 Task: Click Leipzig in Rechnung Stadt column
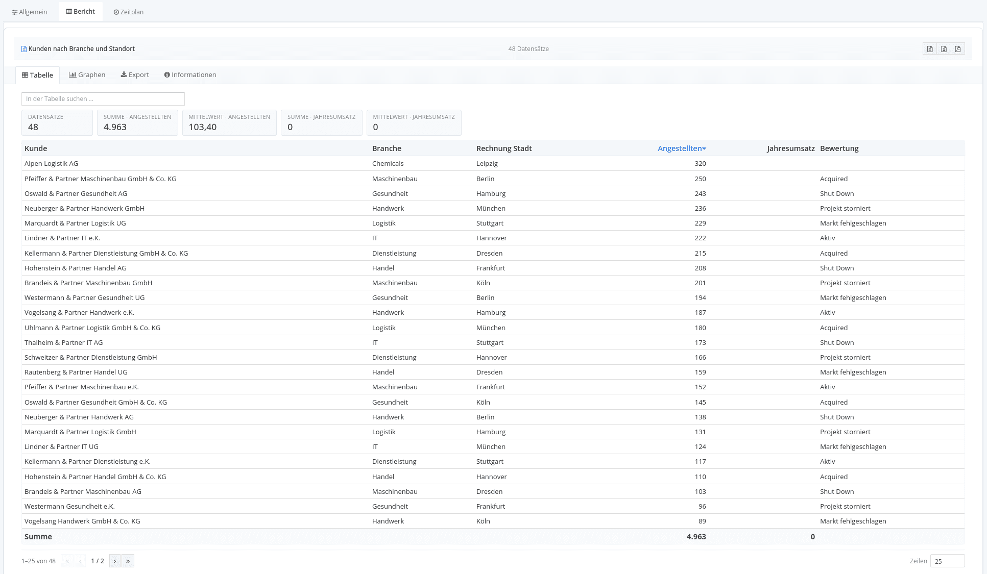click(487, 164)
